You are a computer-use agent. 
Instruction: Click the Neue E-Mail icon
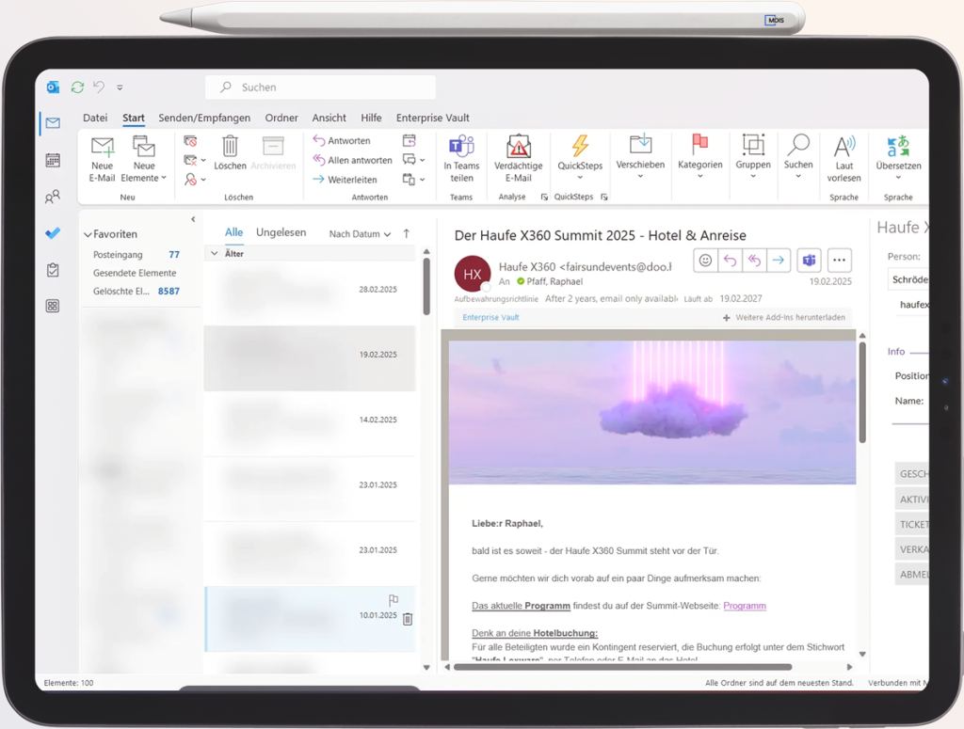[x=102, y=147]
